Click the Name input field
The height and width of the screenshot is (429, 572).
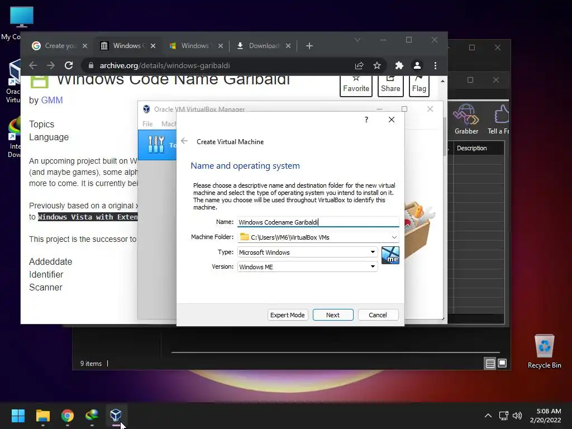318,222
